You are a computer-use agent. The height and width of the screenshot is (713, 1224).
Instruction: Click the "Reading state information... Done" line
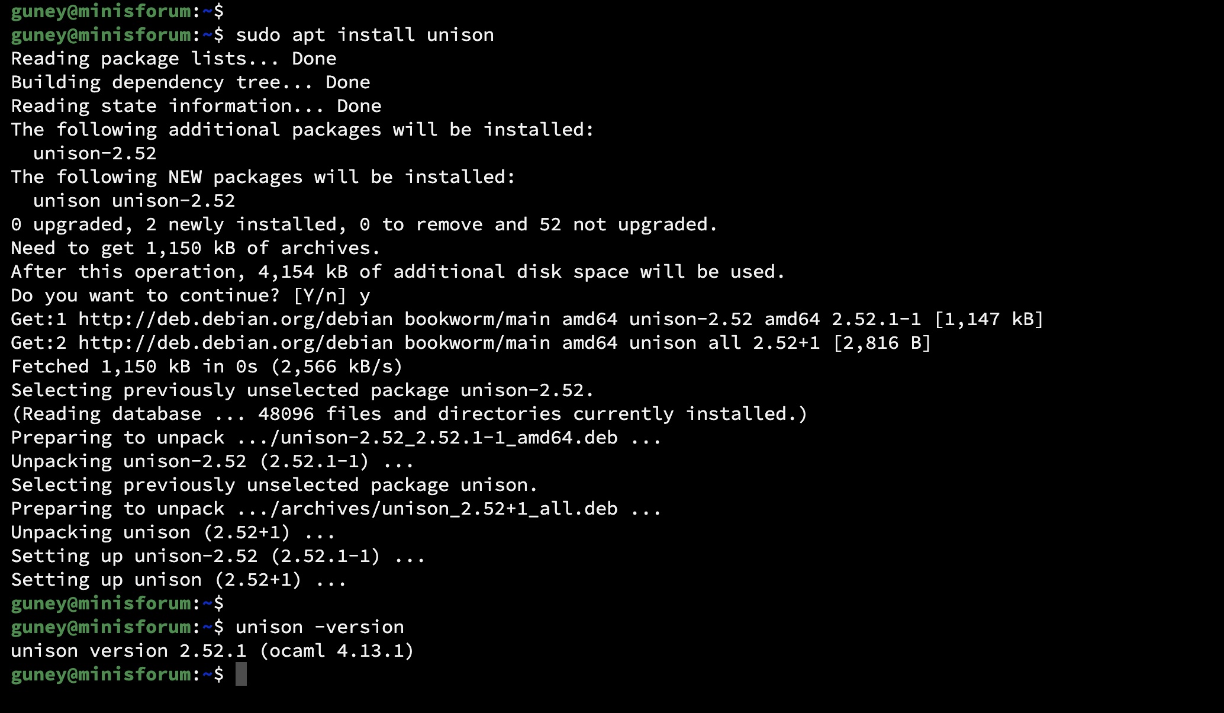(x=196, y=106)
